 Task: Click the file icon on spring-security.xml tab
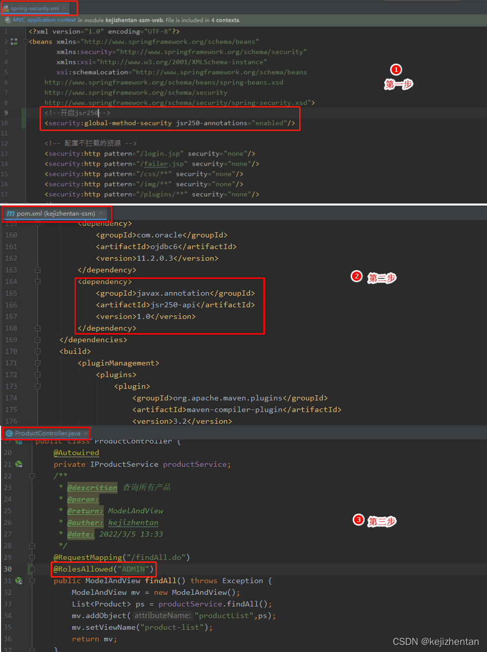(x=6, y=9)
